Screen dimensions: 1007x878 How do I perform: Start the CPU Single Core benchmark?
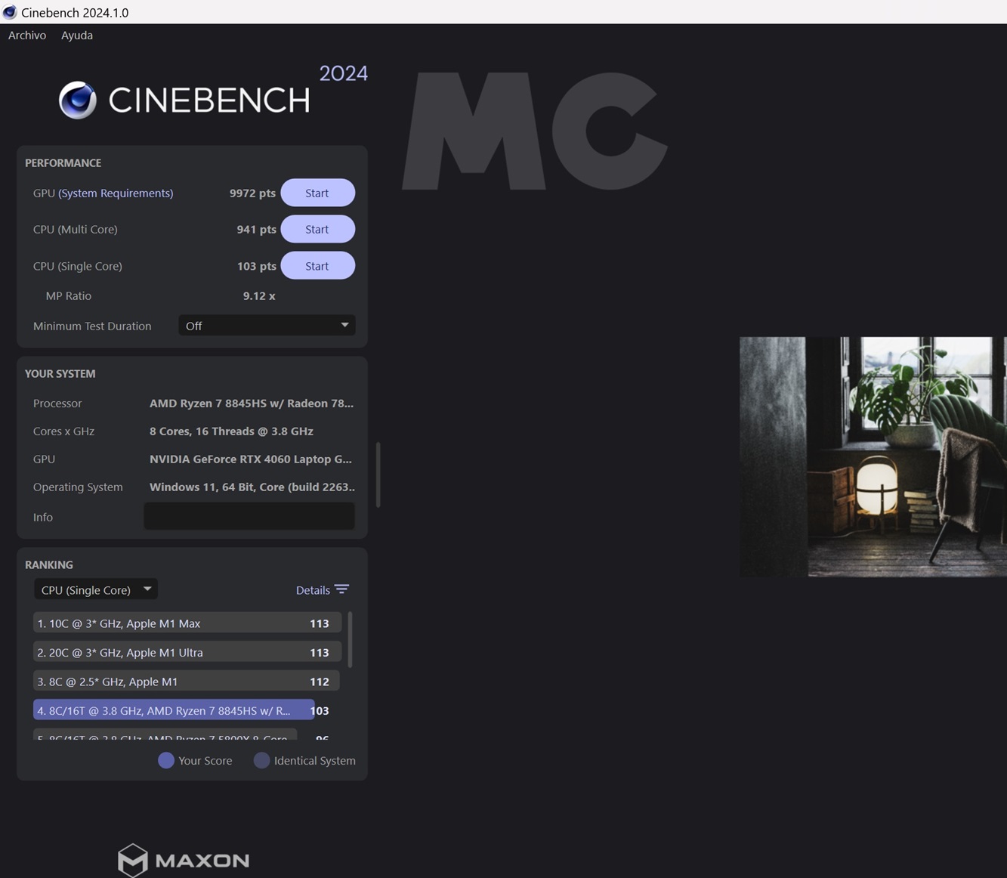coord(317,266)
